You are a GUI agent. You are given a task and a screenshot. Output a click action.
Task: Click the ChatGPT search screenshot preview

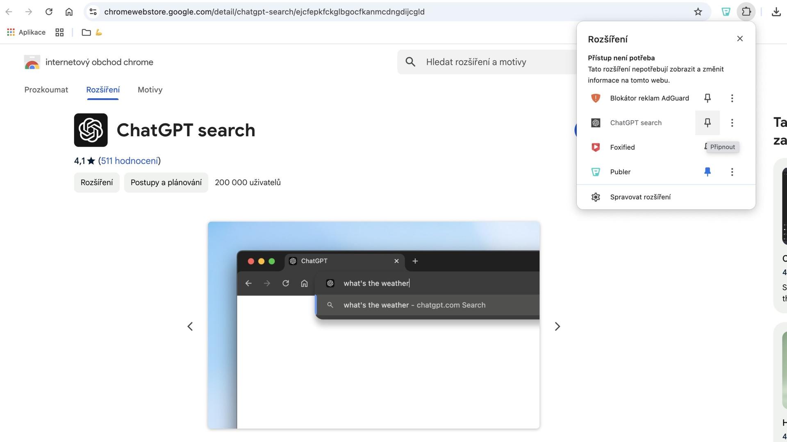tap(374, 325)
